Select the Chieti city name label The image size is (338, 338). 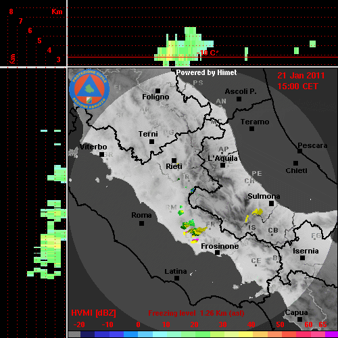[x=296, y=170]
